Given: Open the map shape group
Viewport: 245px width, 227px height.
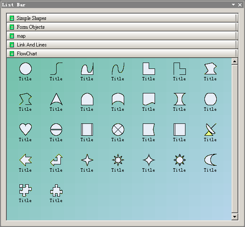Looking at the screenshot, I should tap(122, 36).
